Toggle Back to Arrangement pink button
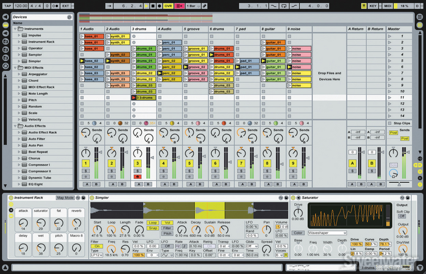The height and width of the screenshot is (274, 426). pyautogui.click(x=179, y=6)
